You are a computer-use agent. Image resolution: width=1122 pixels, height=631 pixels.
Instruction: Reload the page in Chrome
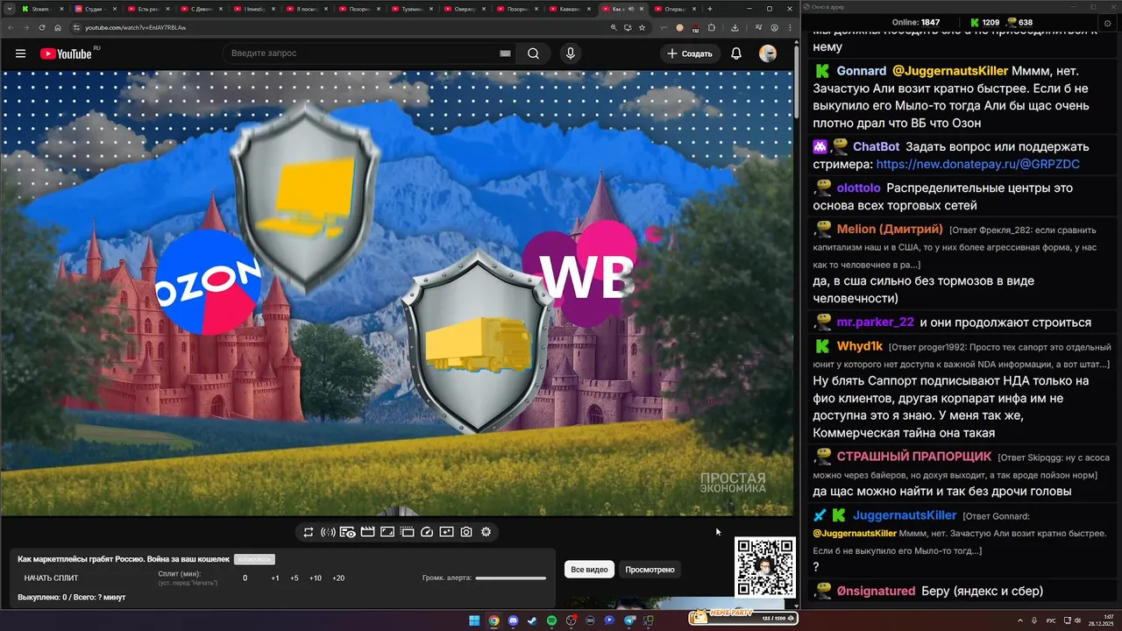(42, 27)
